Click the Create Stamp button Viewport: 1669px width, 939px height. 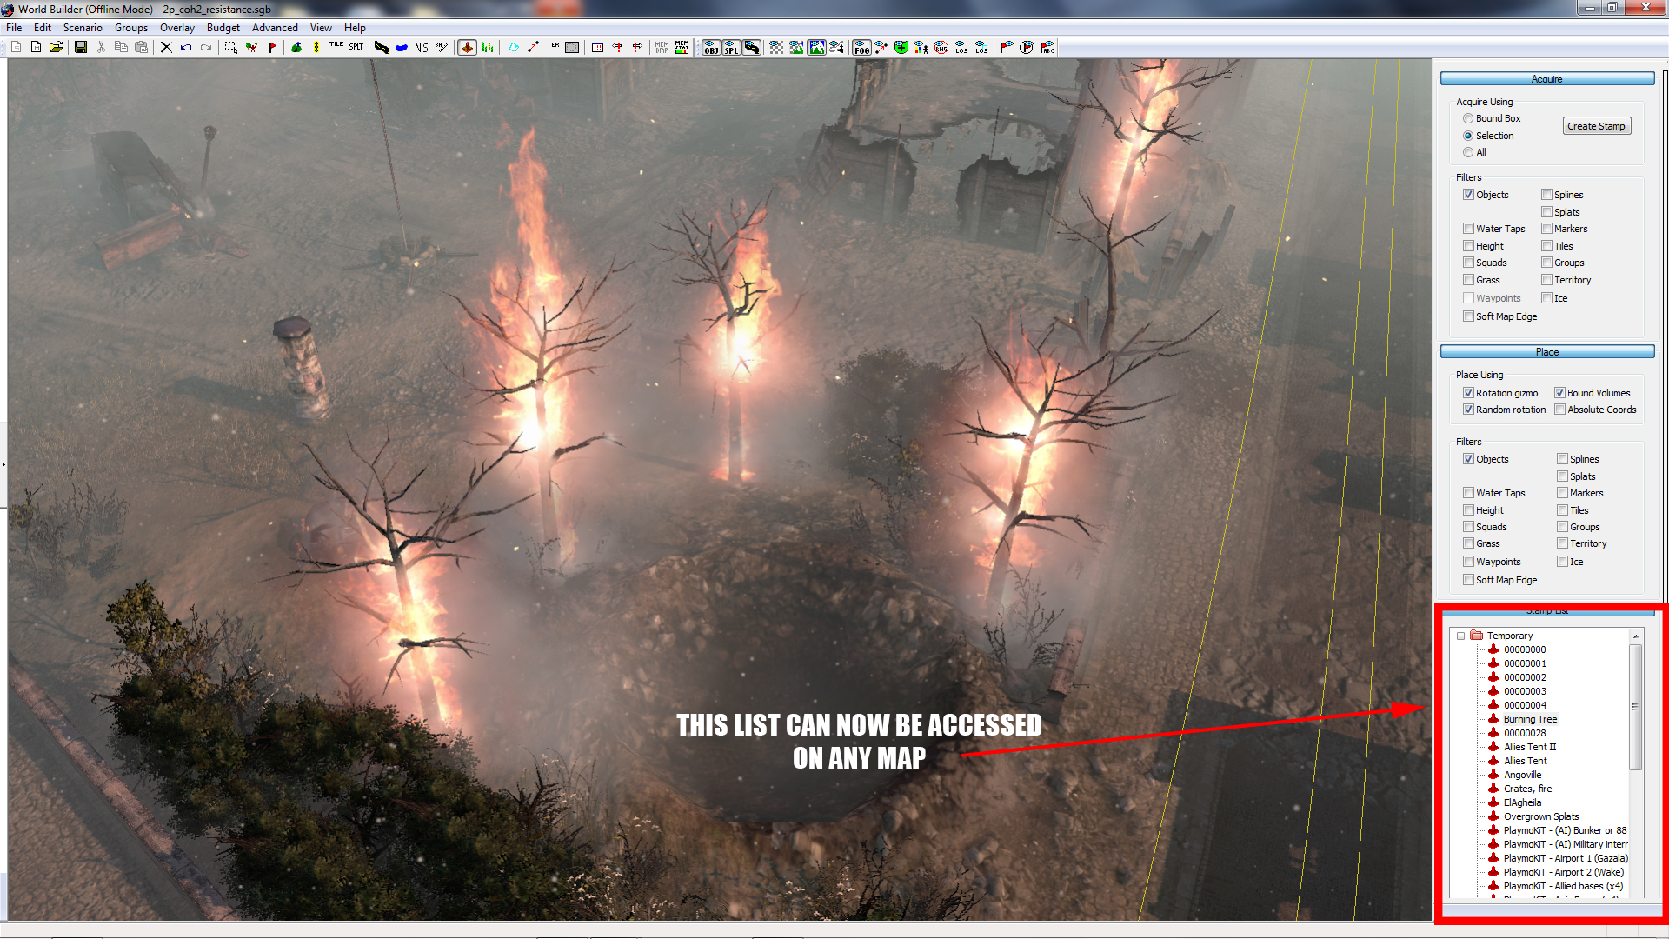coord(1596,126)
